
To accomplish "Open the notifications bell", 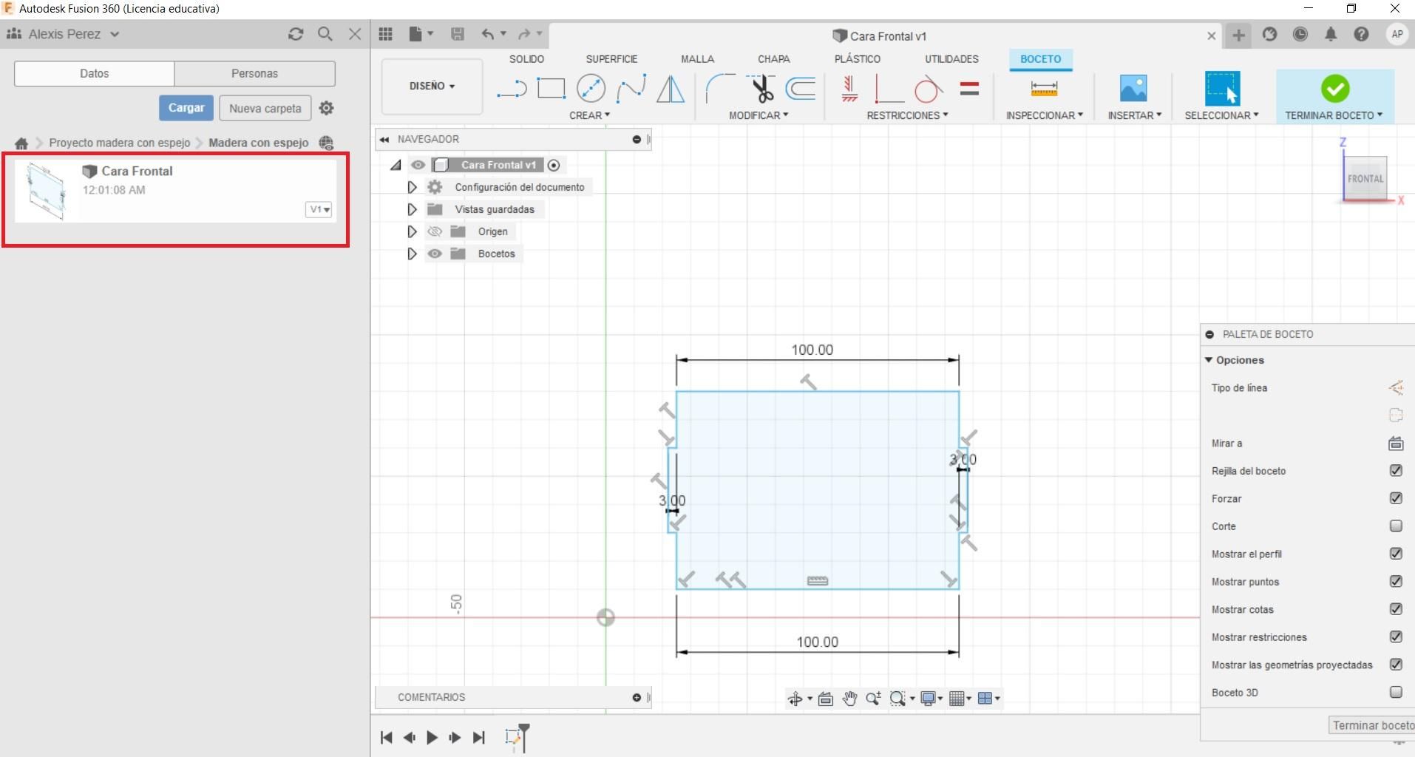I will tap(1331, 34).
